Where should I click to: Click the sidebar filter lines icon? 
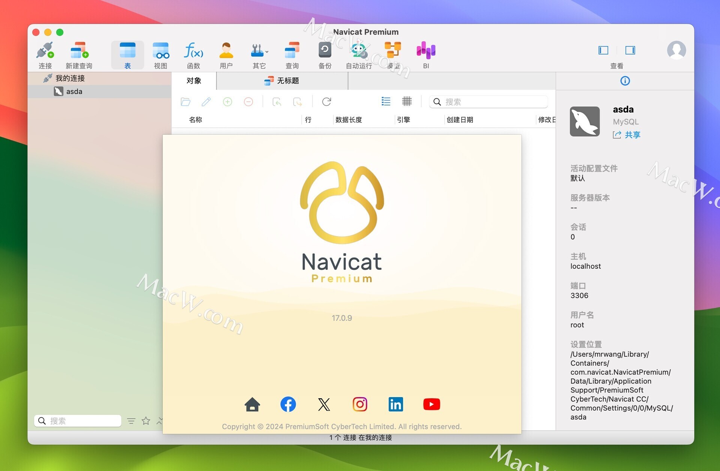click(x=131, y=421)
